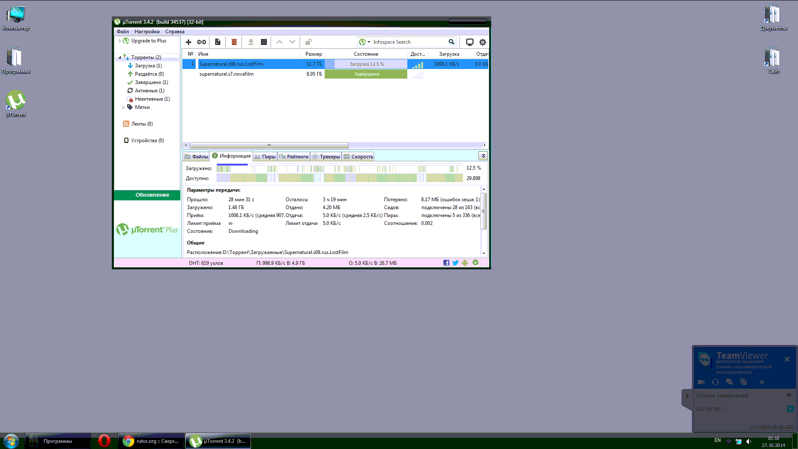Click the Add Torrent plus icon
This screenshot has height=449, width=798.
tap(188, 42)
